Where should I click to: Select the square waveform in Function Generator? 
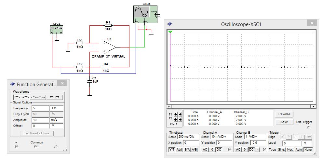pos(55,97)
